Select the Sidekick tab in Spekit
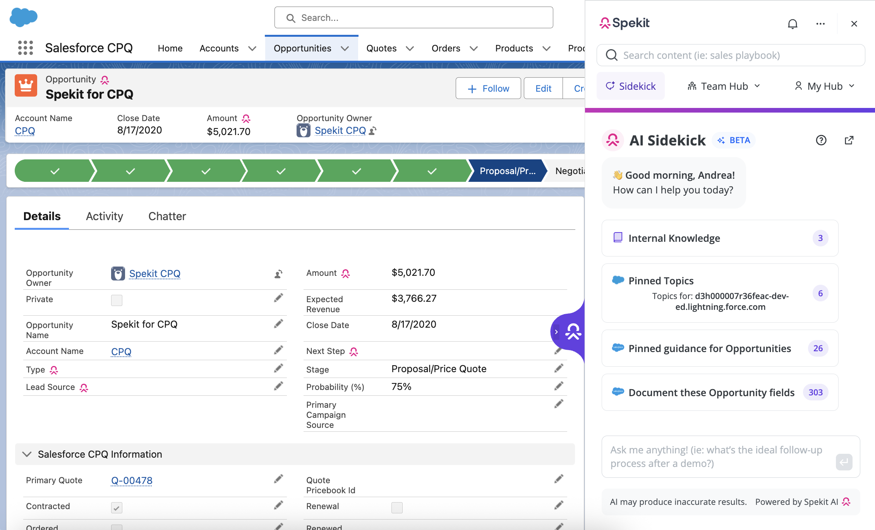The height and width of the screenshot is (530, 875). click(631, 86)
